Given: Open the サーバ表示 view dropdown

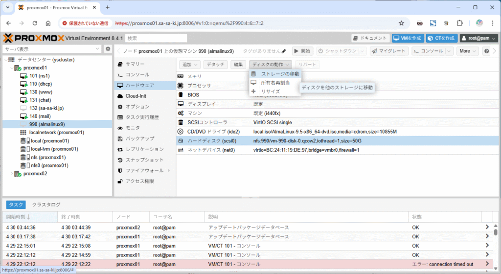Looking at the screenshot, I should (97, 49).
